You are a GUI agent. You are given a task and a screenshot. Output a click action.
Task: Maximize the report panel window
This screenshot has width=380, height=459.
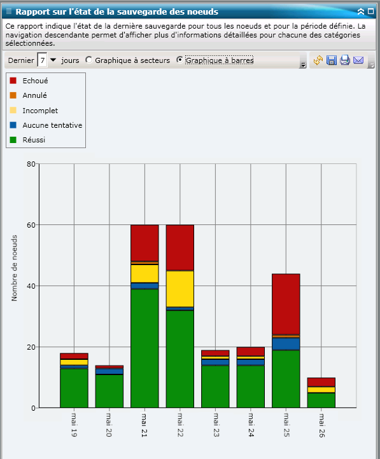click(370, 11)
